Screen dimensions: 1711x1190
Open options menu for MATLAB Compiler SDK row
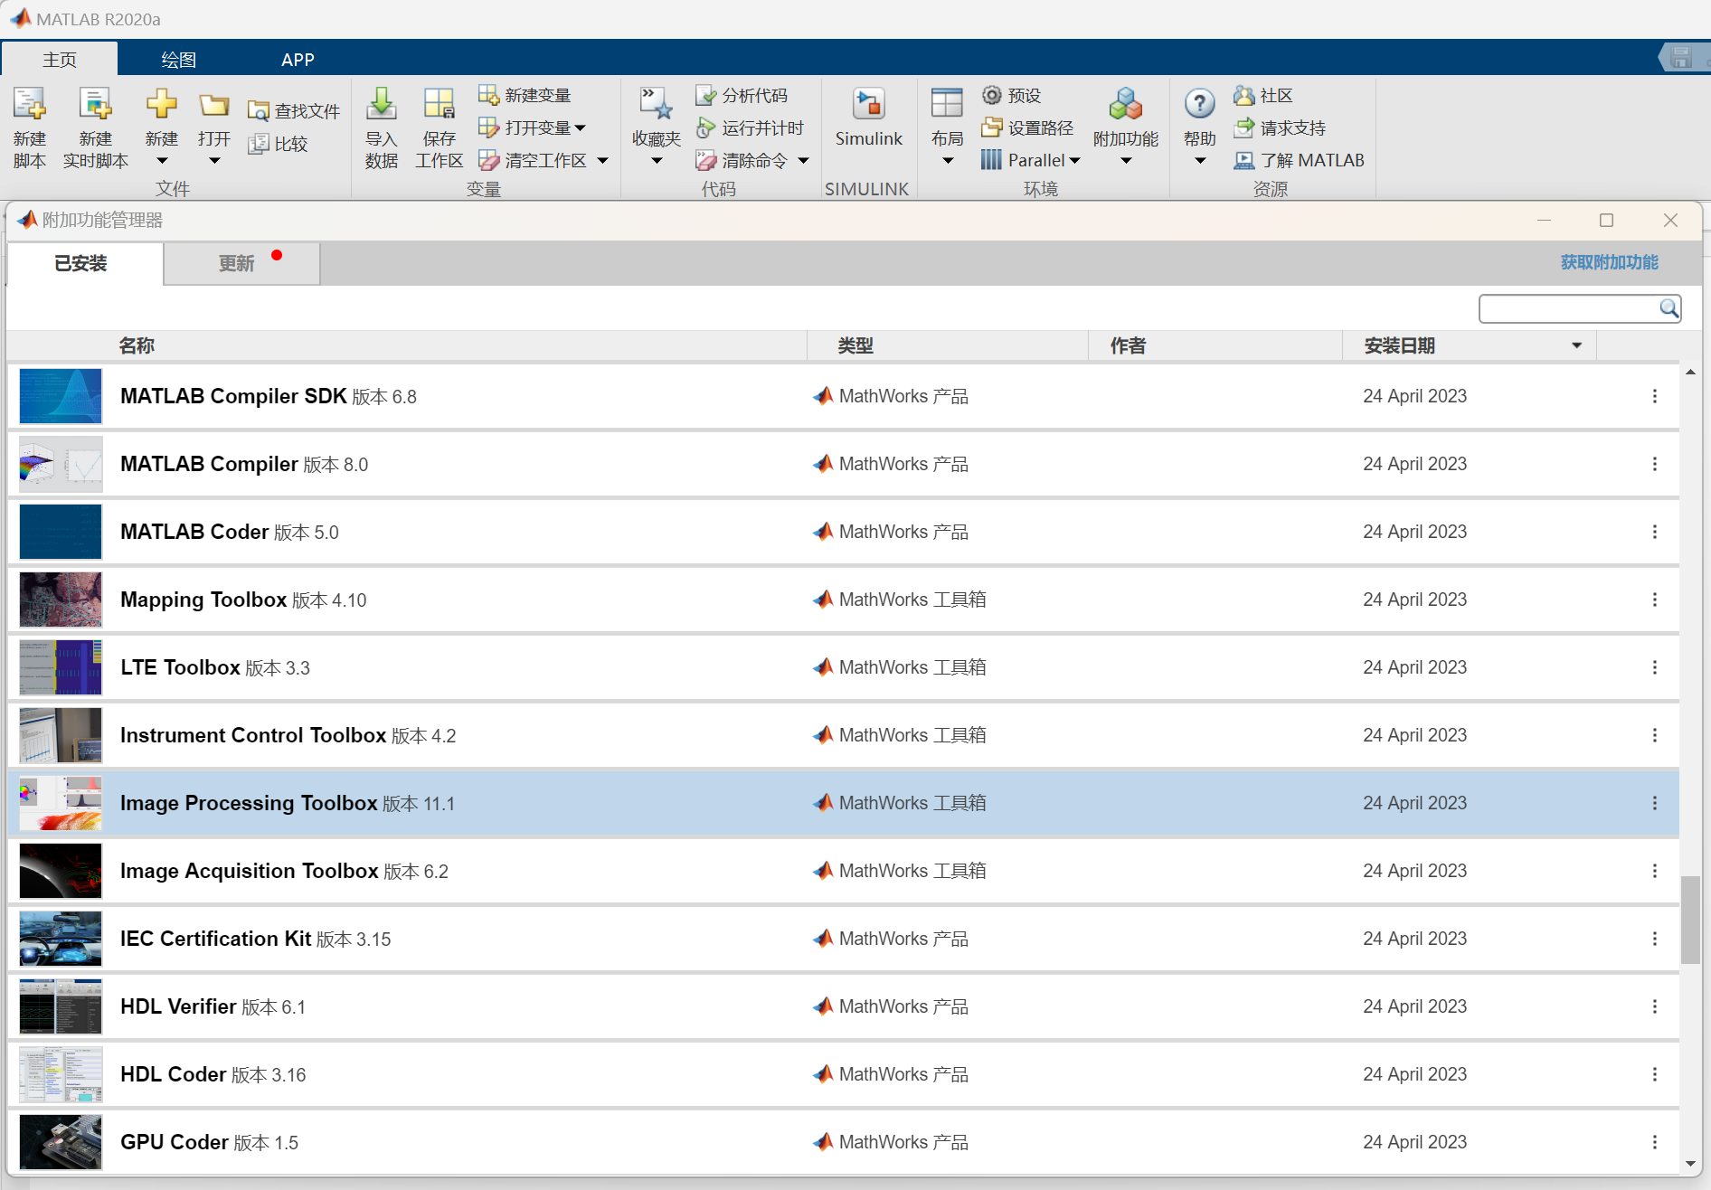[x=1655, y=396]
